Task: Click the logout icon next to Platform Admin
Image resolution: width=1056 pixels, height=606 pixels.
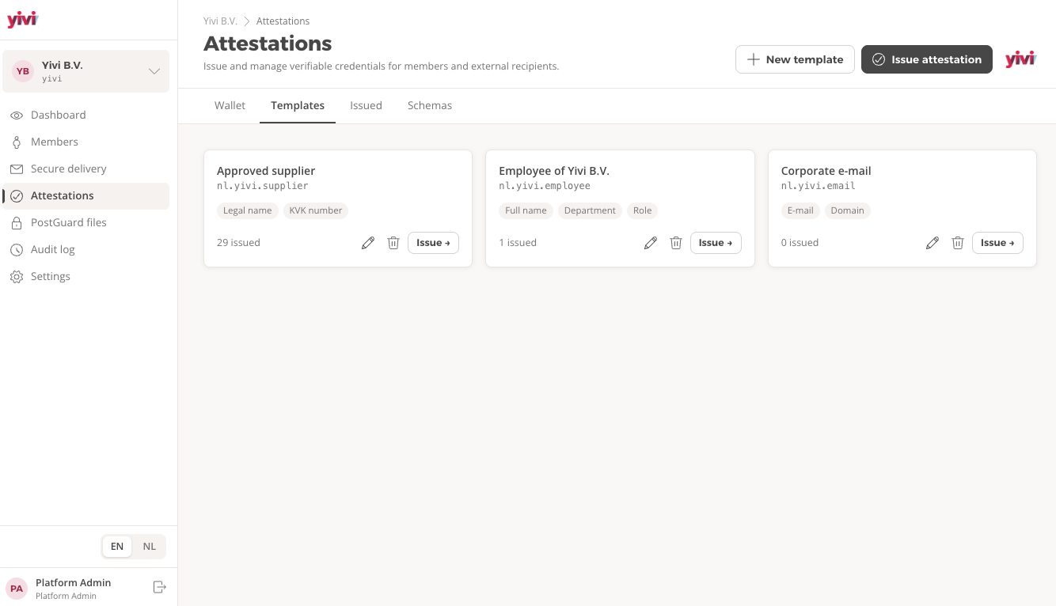Action: click(159, 587)
